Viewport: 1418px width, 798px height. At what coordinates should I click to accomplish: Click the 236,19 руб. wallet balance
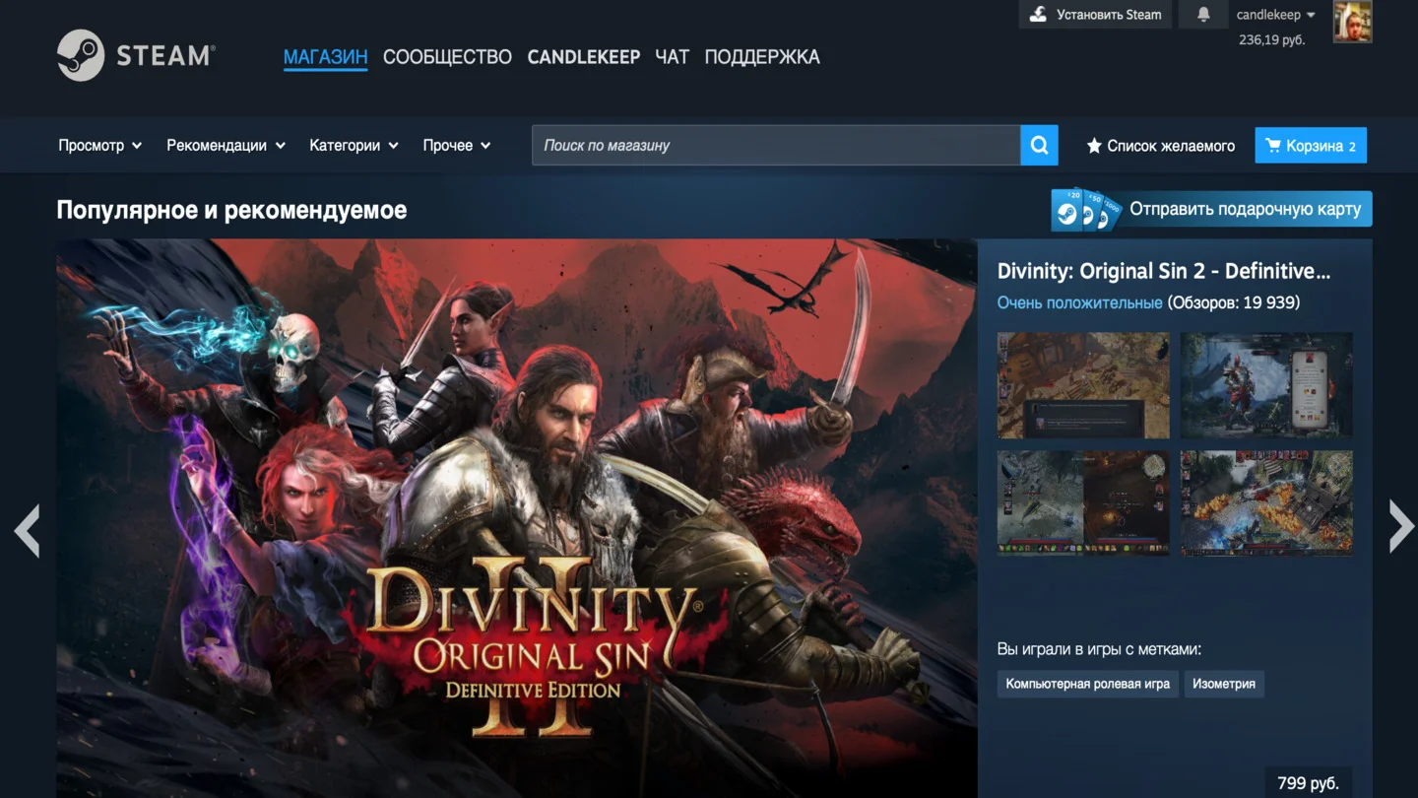point(1271,40)
